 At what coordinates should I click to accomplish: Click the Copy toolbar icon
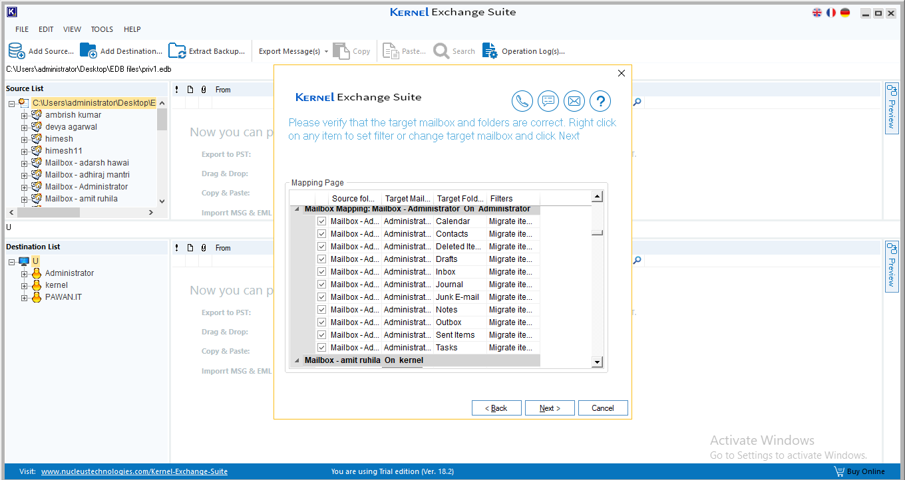(x=341, y=51)
